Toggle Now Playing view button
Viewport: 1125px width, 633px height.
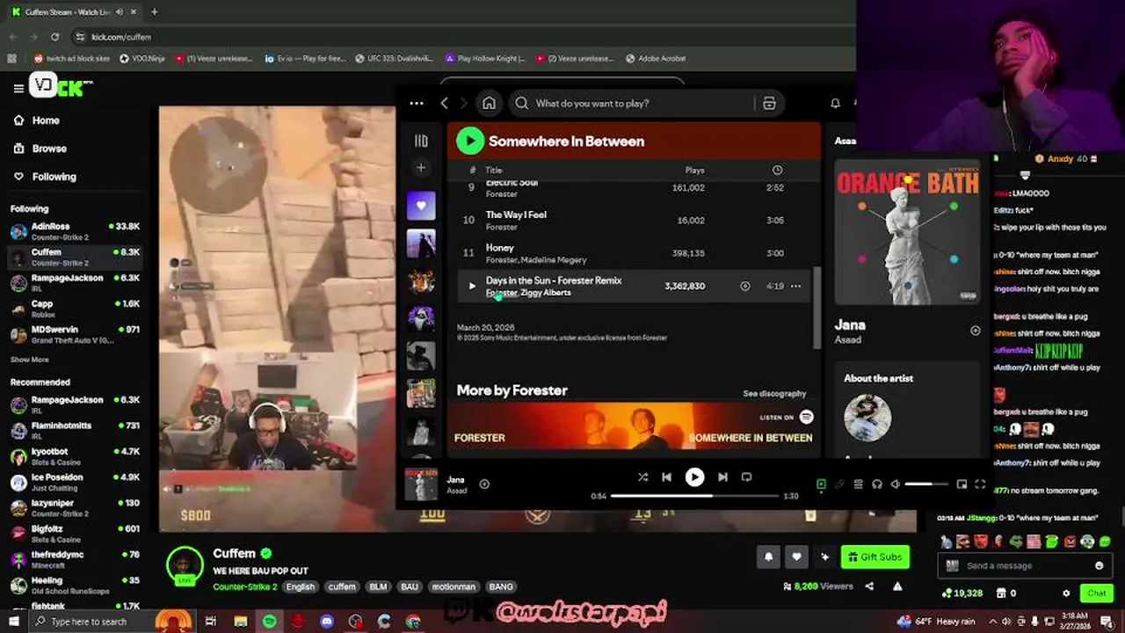point(821,484)
